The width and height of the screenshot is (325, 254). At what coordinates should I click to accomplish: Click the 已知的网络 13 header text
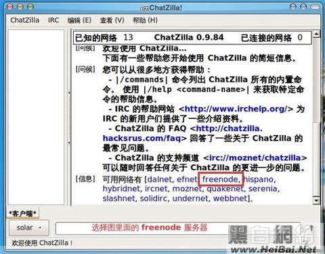click(104, 38)
